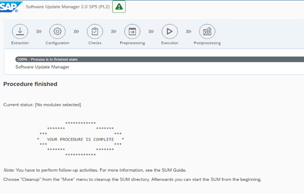The width and height of the screenshot is (304, 194).
Task: Click the SAP logo
Action: click(x=10, y=7)
